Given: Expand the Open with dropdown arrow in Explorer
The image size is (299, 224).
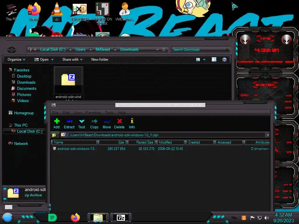Looking at the screenshot, I should [x=52, y=60].
